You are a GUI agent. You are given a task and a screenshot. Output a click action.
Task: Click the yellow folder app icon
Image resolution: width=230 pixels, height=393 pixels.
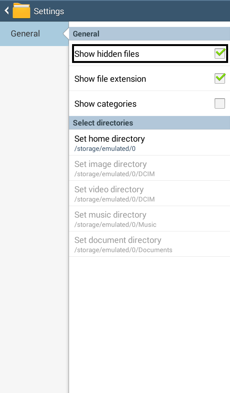[x=21, y=11]
